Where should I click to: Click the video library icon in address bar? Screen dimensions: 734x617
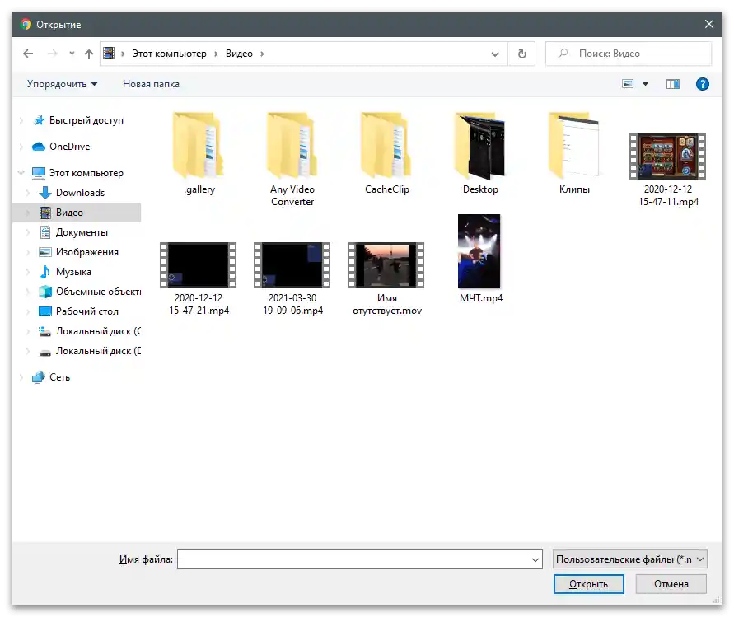pos(109,54)
